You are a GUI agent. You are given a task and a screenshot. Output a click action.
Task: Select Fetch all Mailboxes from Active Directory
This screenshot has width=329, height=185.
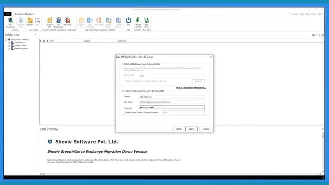122,91
